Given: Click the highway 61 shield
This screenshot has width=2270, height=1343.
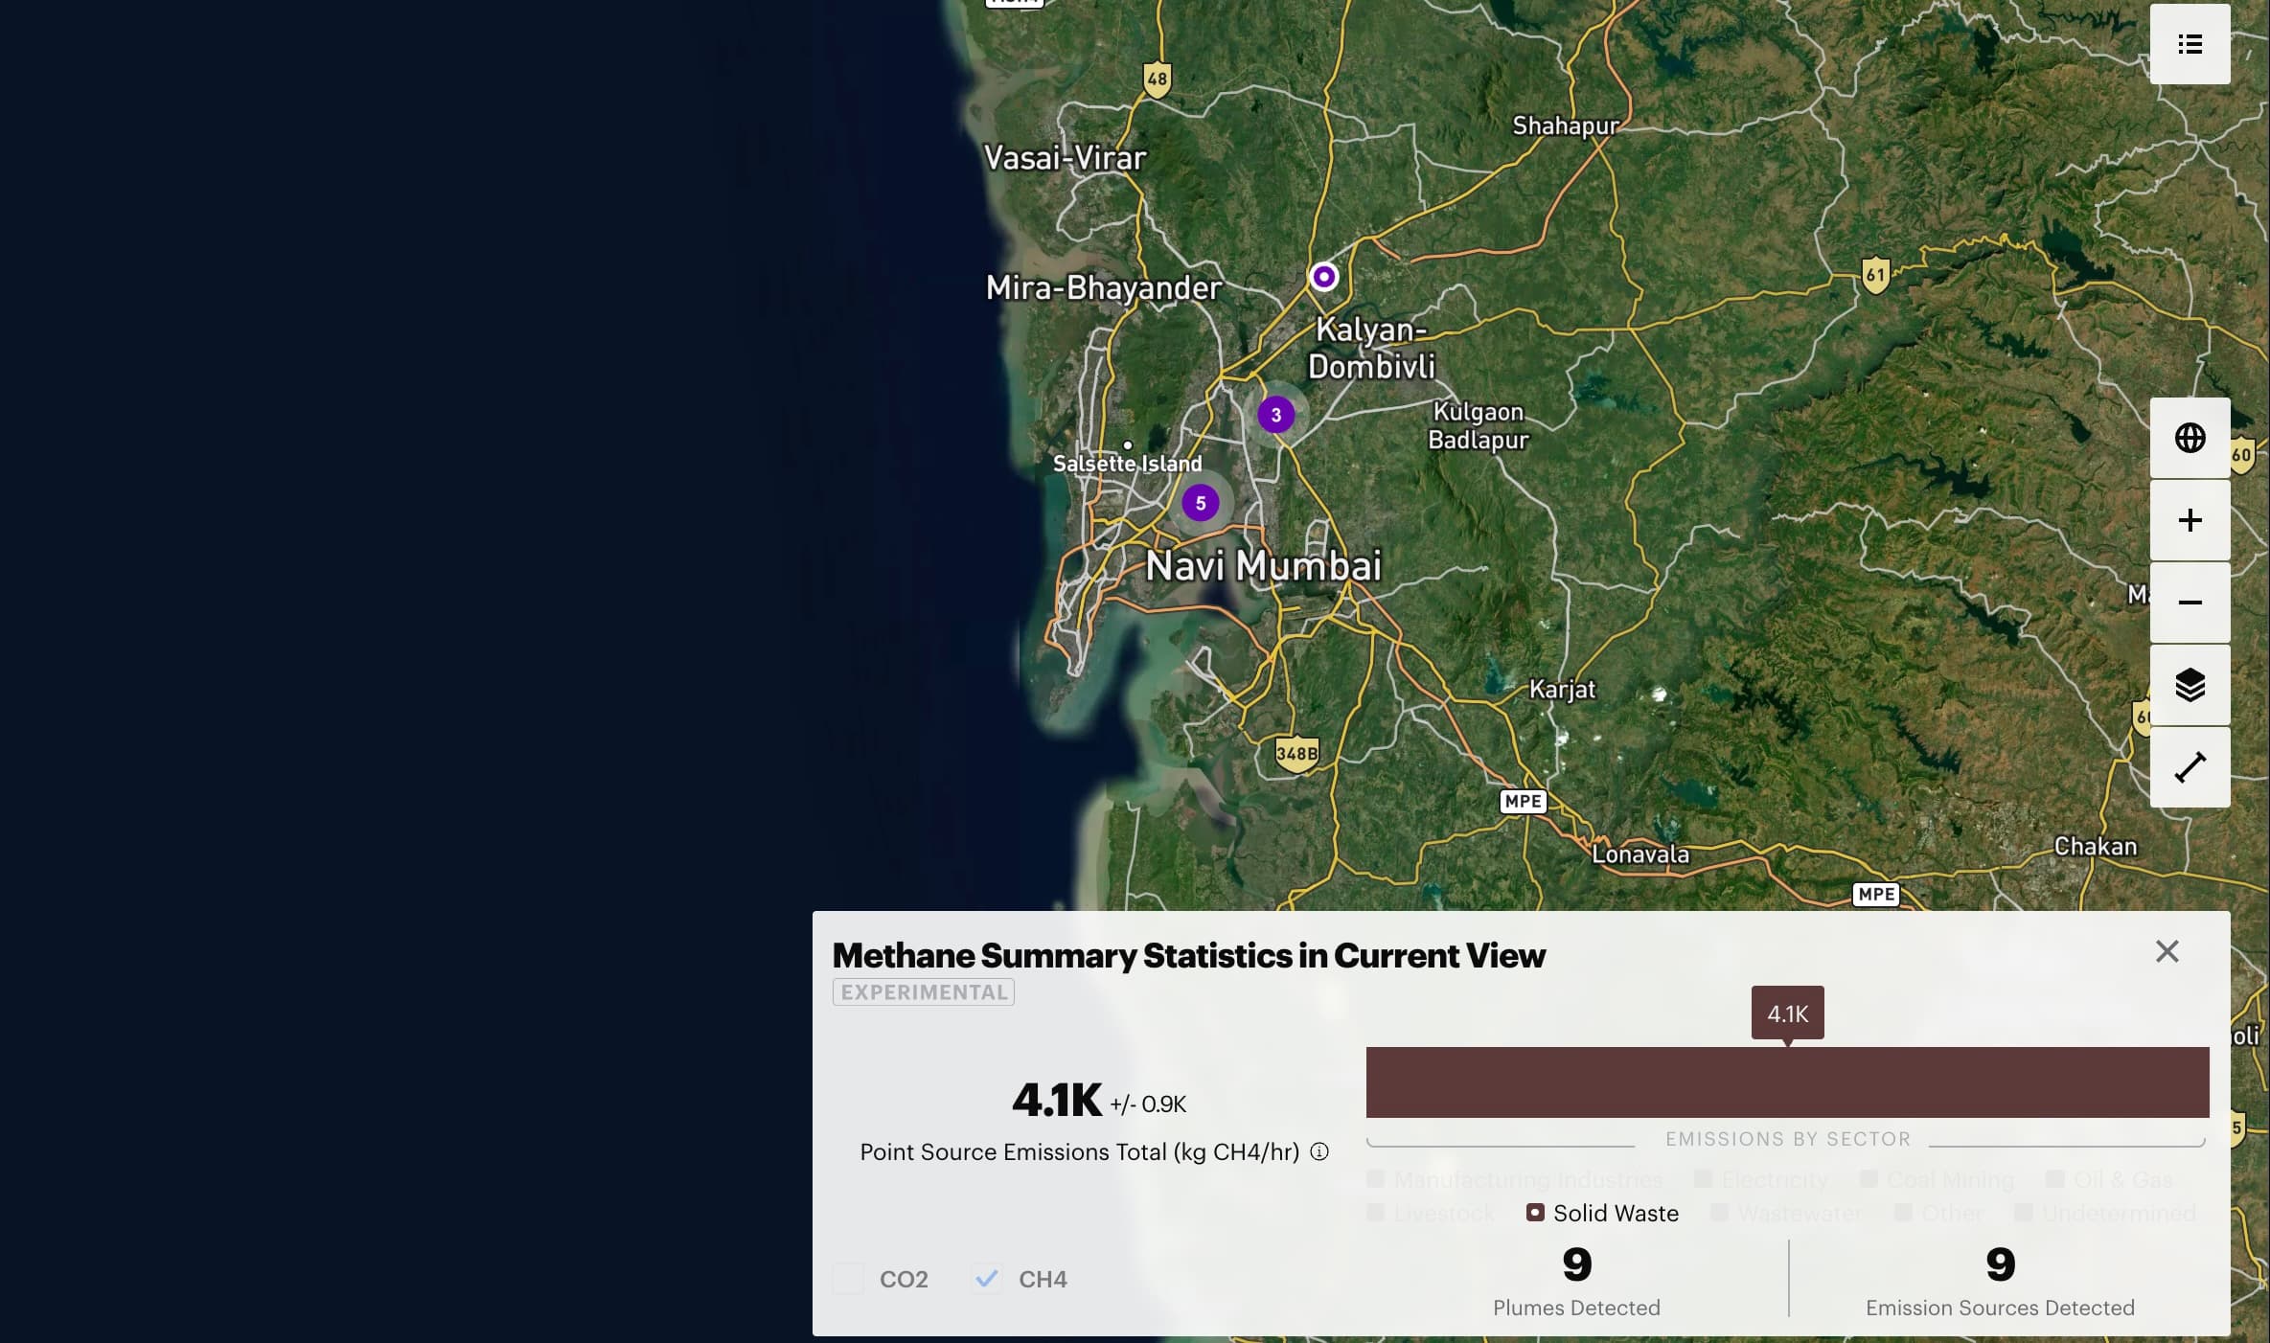Looking at the screenshot, I should coord(1875,276).
